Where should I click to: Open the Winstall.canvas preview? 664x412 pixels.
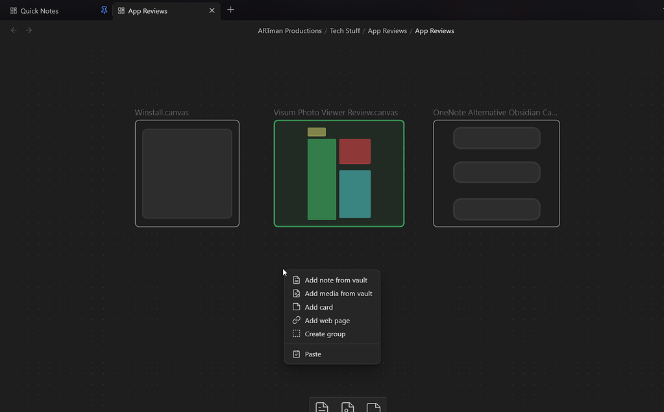(187, 173)
